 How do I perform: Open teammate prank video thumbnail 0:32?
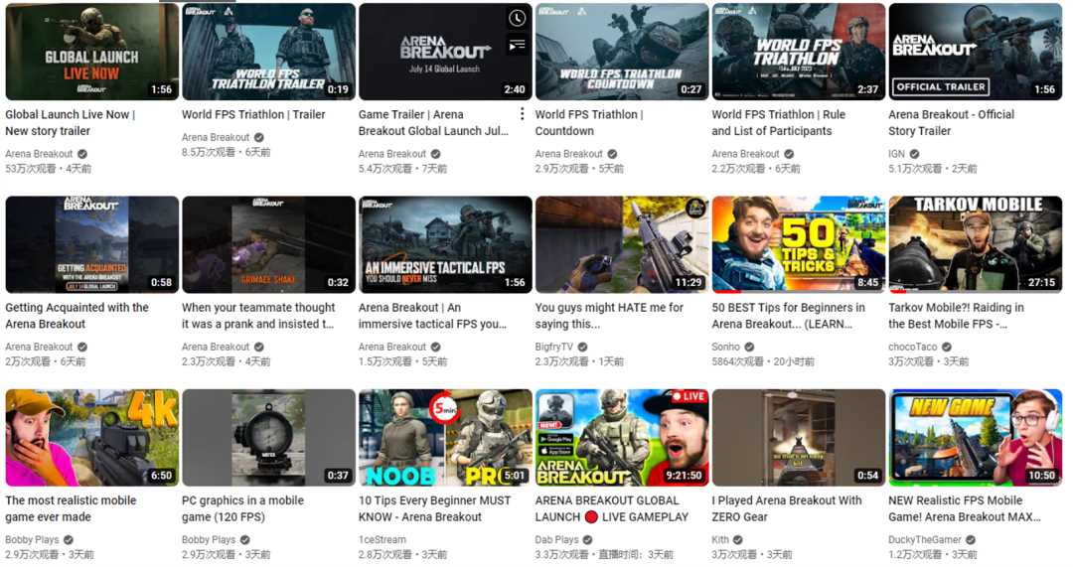tap(268, 245)
